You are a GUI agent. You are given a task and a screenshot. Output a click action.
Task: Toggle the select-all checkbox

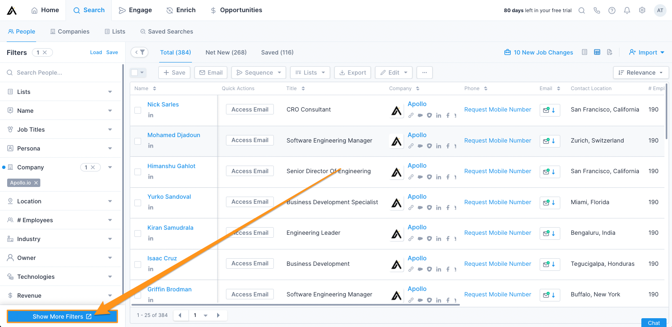coord(134,73)
